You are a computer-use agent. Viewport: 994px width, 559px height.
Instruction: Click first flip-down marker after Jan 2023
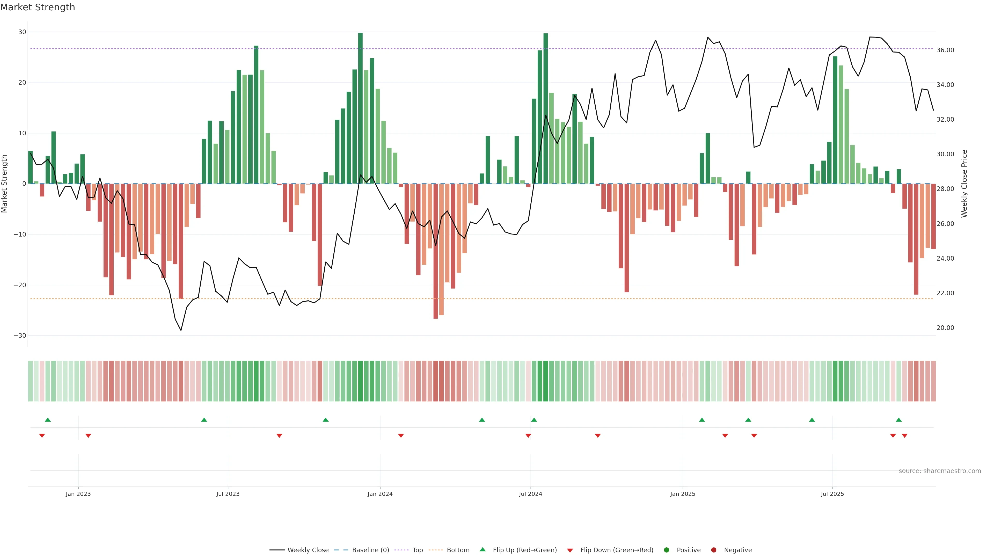tap(88, 436)
